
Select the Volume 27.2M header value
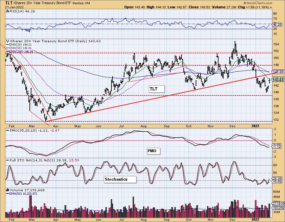224,7
